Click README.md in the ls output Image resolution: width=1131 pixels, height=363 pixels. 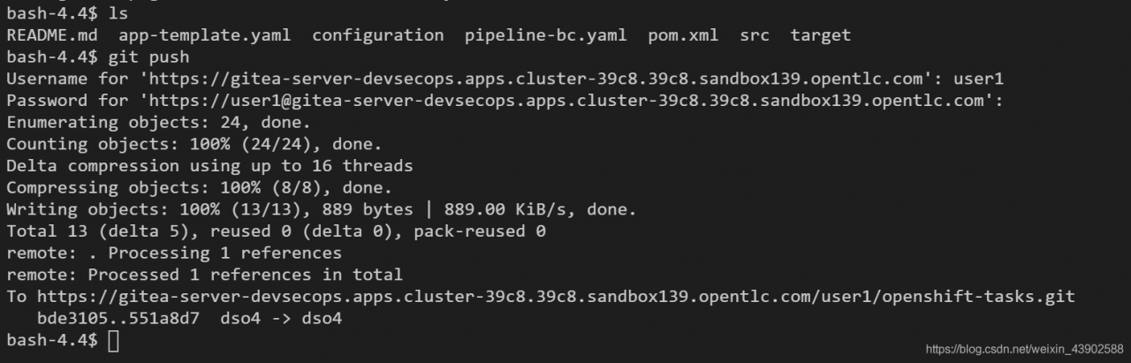(52, 35)
